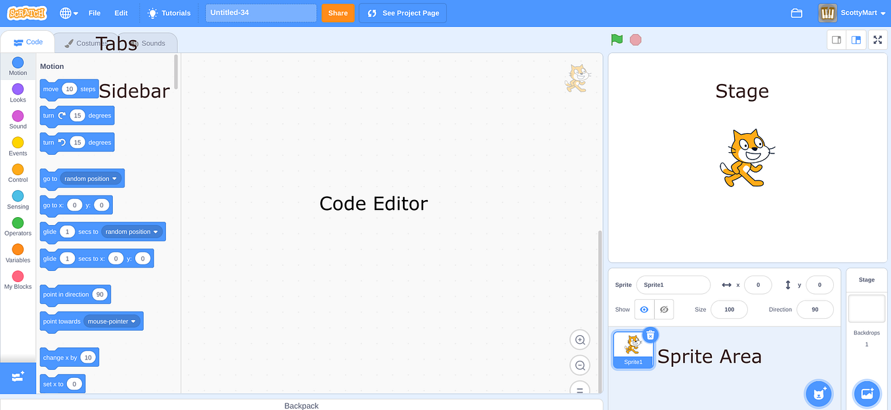Open the File menu
The image size is (891, 410).
click(94, 12)
